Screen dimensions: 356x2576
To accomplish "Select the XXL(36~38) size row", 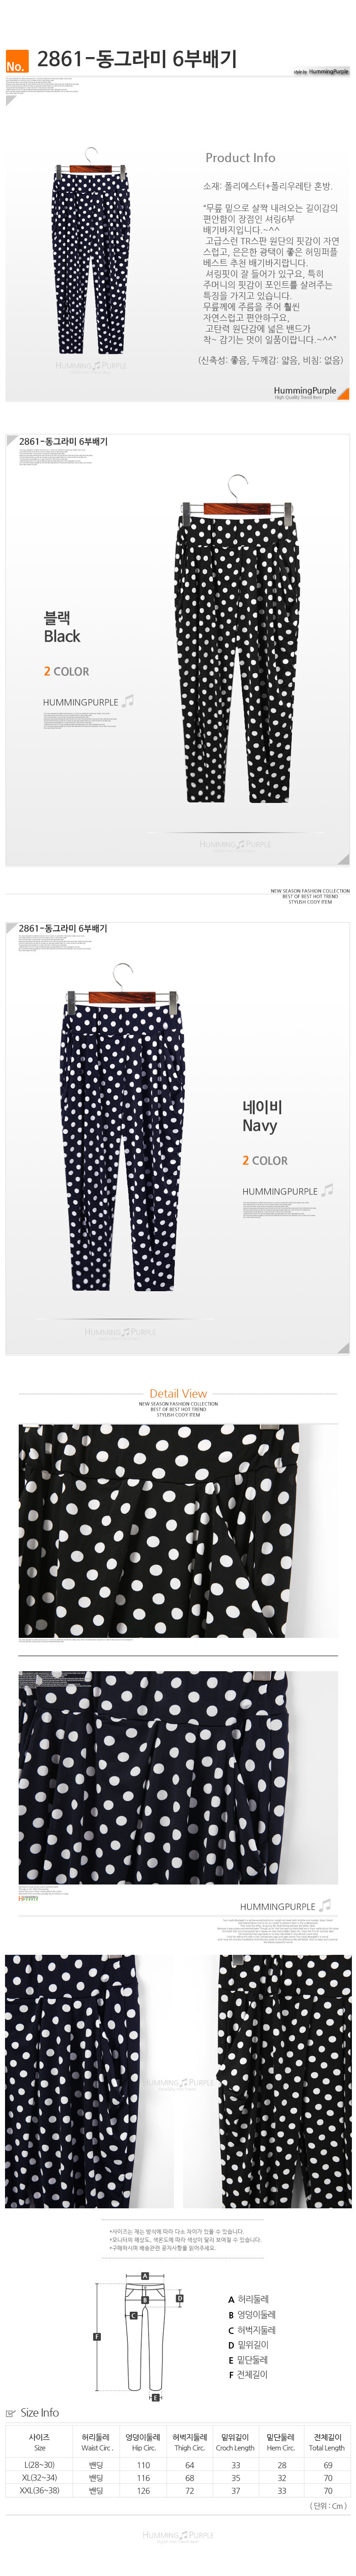I will (178, 2491).
